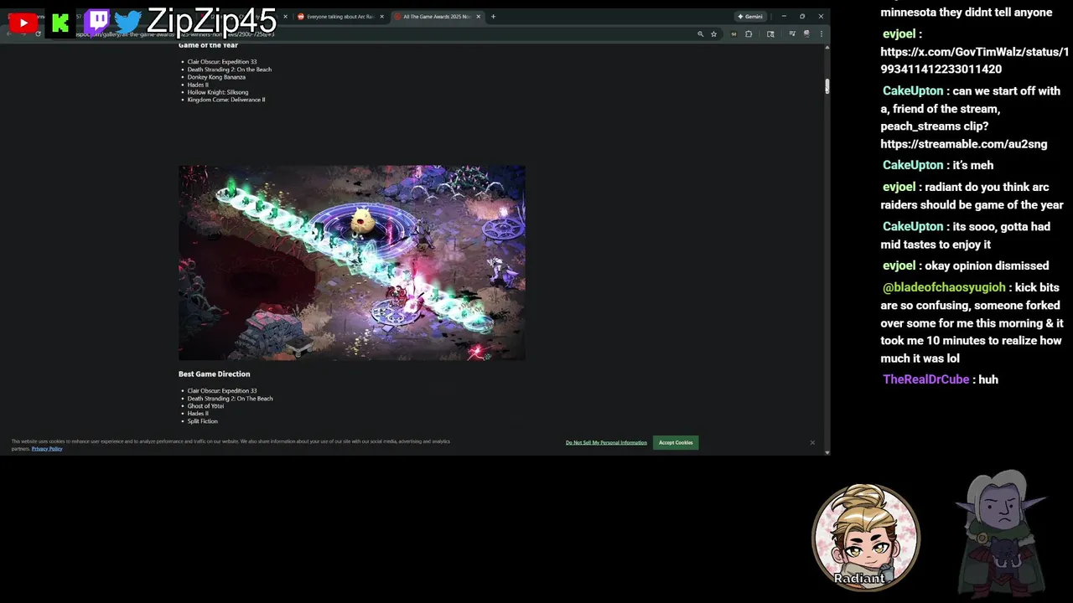This screenshot has height=603, width=1073.
Task: Open the streamable.com link in chat
Action: click(963, 144)
